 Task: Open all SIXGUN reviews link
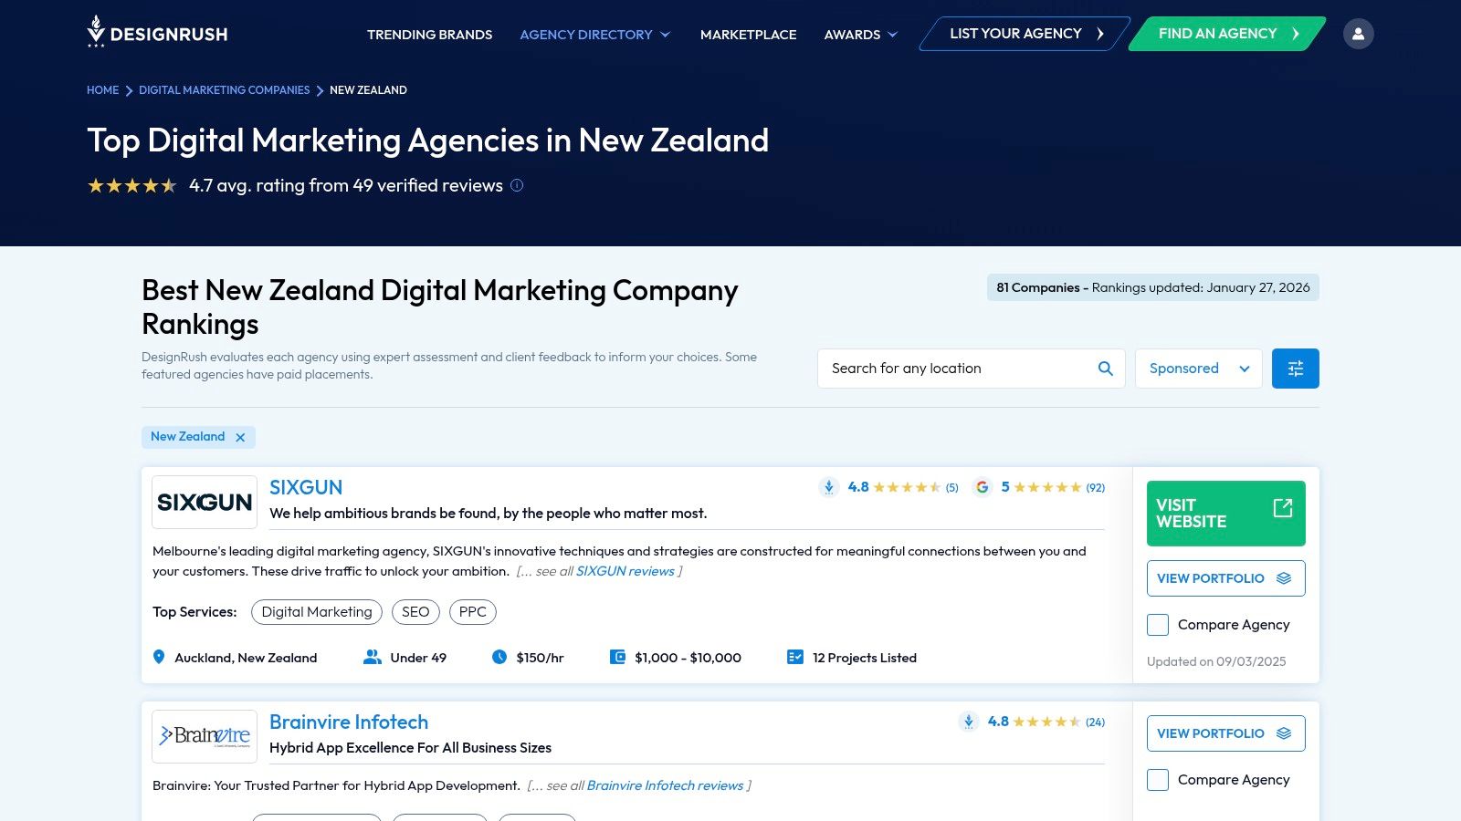click(x=625, y=570)
